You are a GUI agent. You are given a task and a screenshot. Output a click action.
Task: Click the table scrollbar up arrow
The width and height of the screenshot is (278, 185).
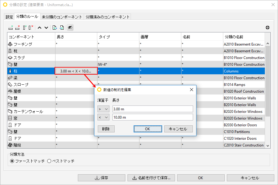268,43
